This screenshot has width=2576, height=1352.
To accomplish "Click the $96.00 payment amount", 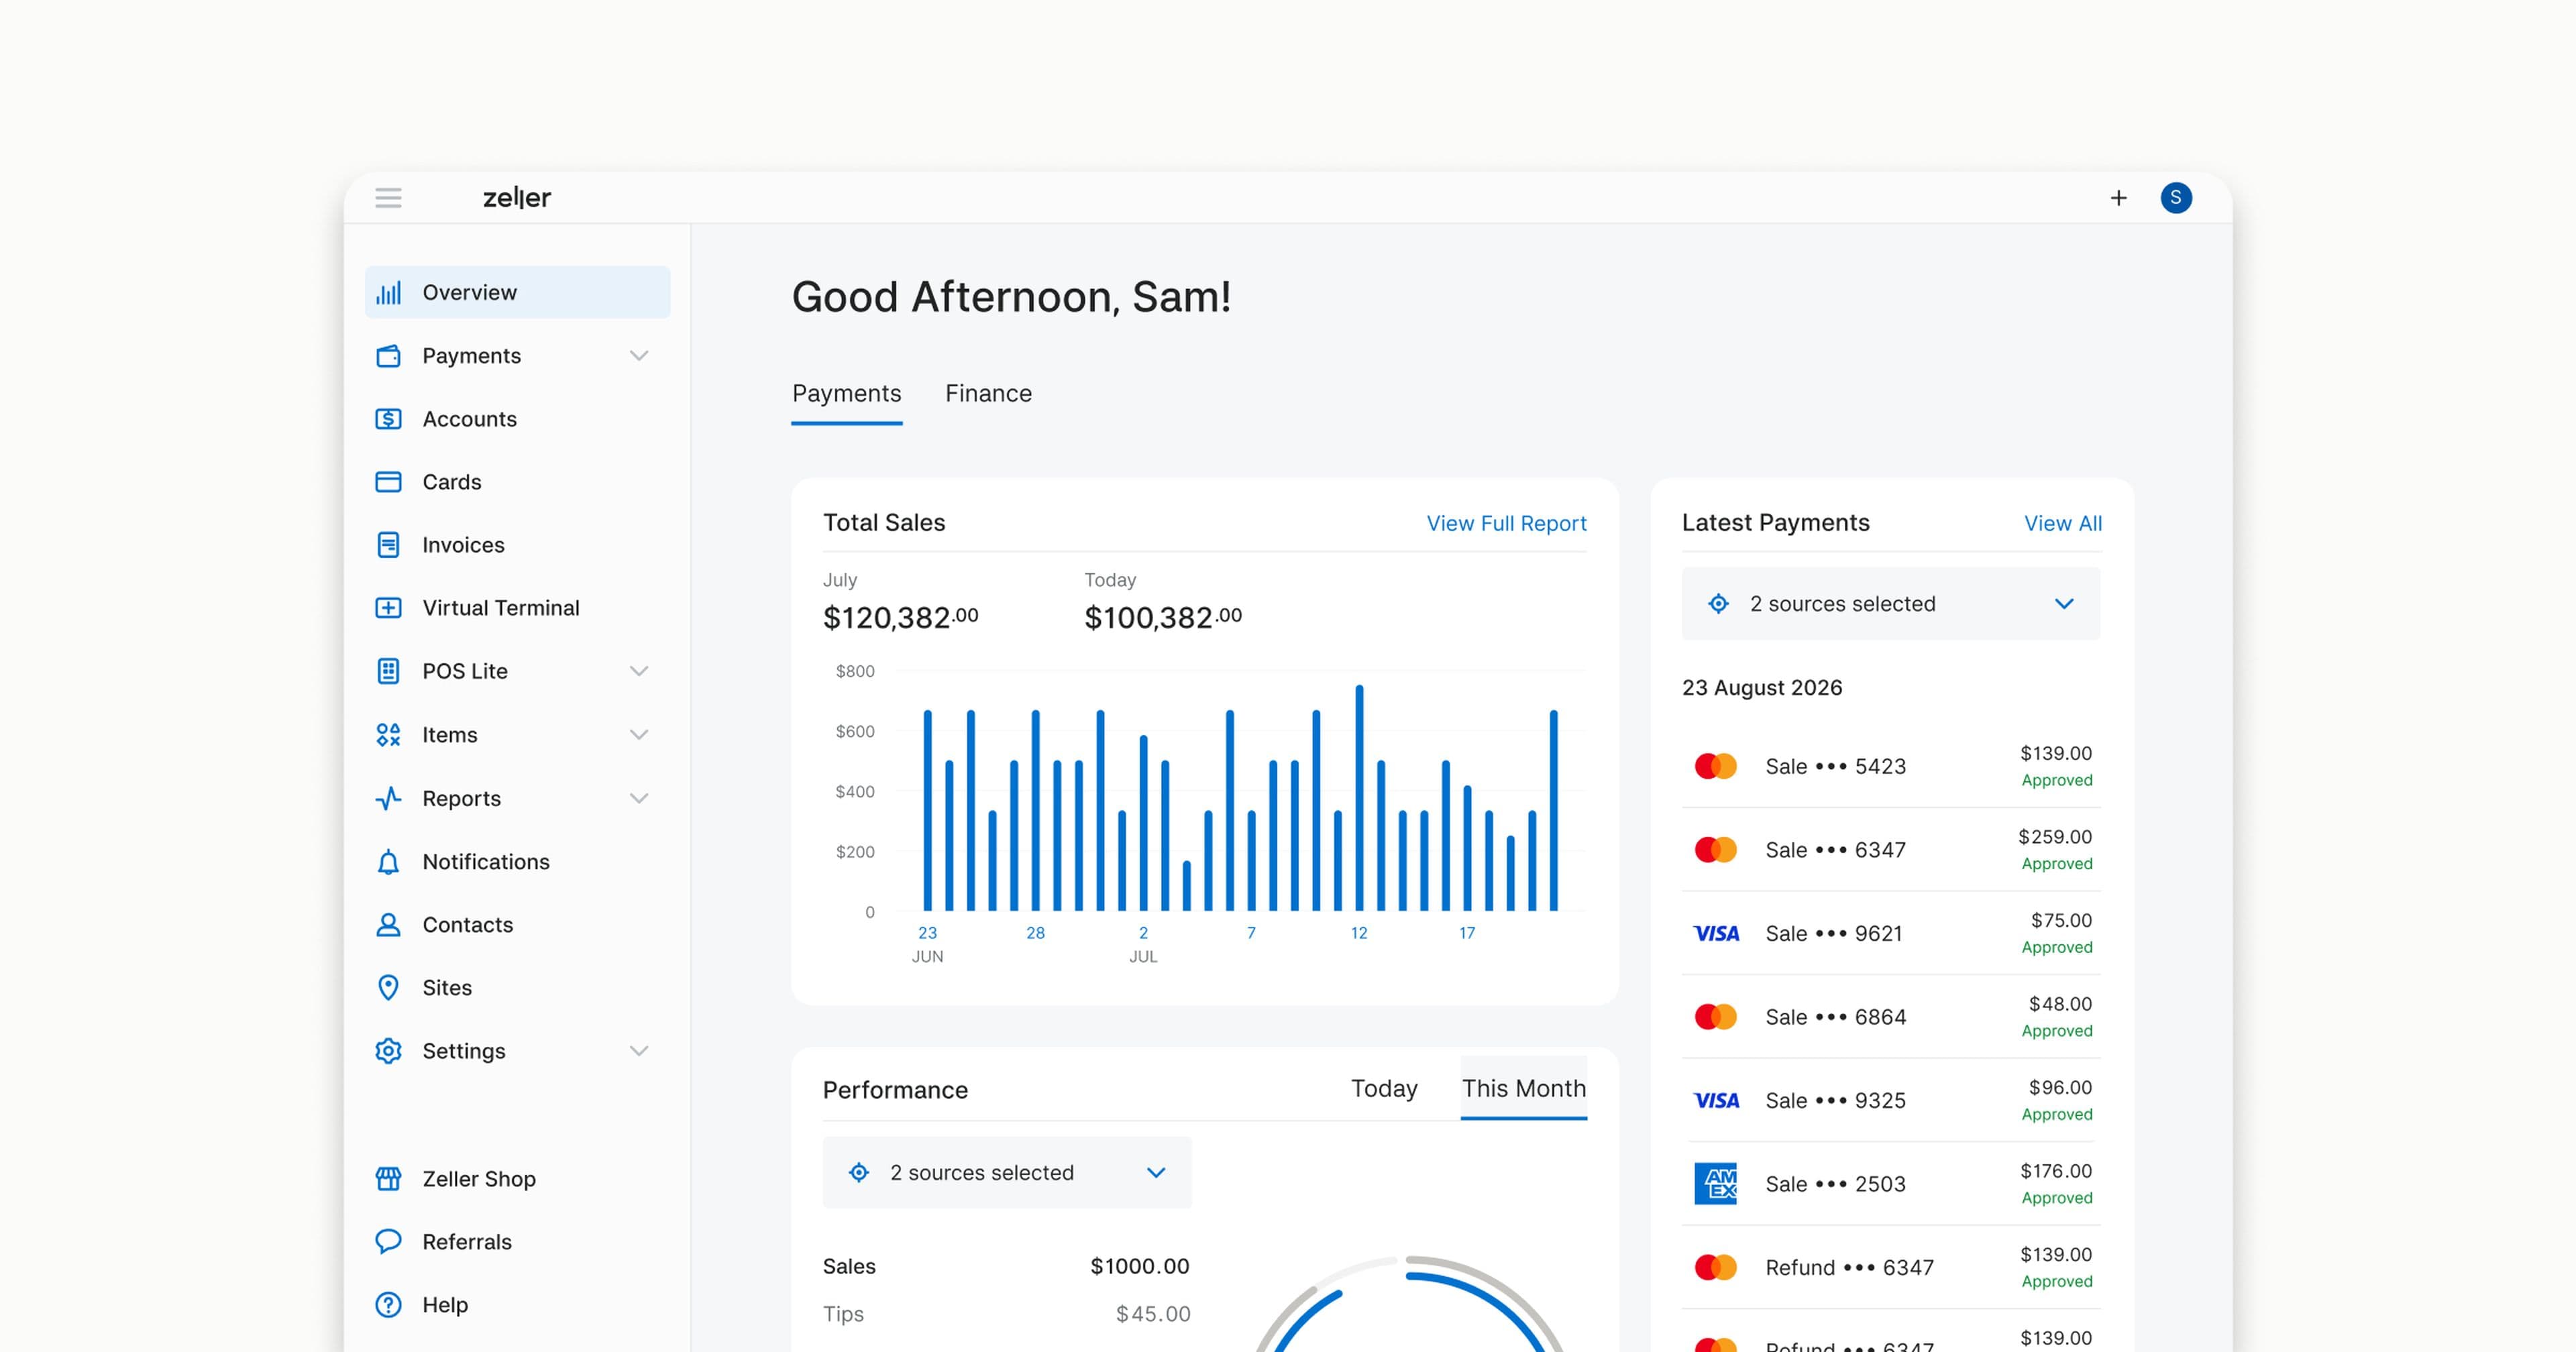I will coord(2060,1087).
